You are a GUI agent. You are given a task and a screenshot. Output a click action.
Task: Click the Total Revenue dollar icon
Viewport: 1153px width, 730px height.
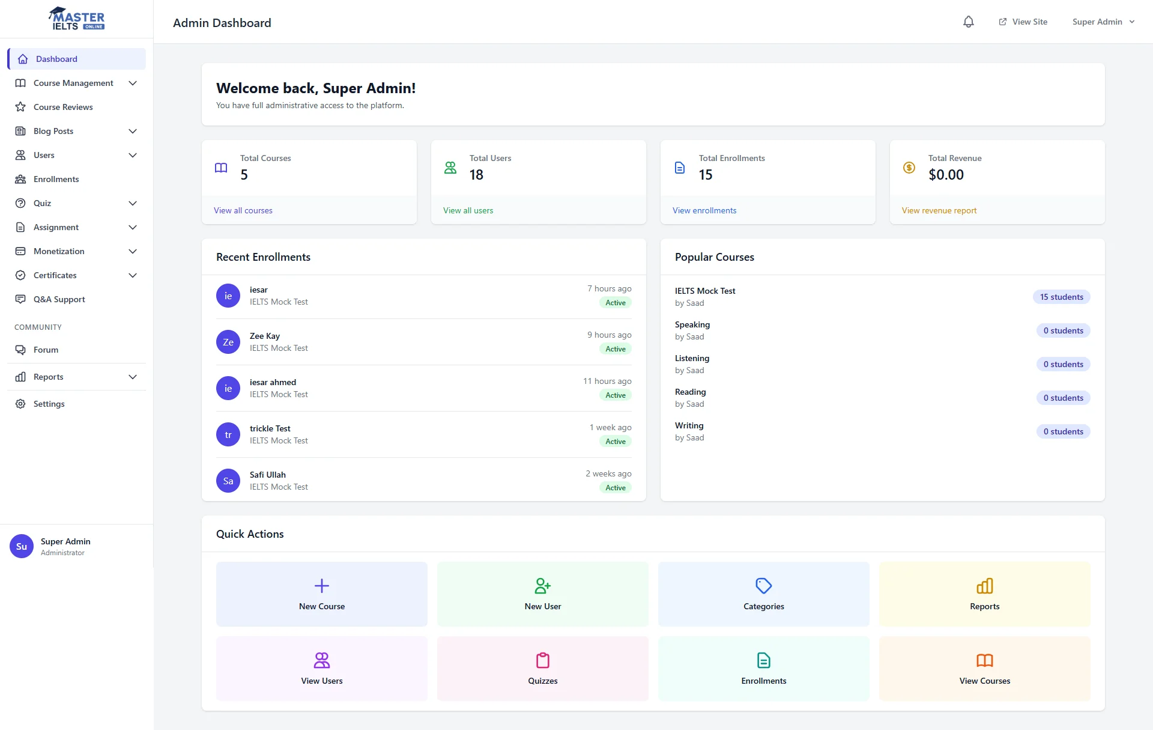click(909, 168)
